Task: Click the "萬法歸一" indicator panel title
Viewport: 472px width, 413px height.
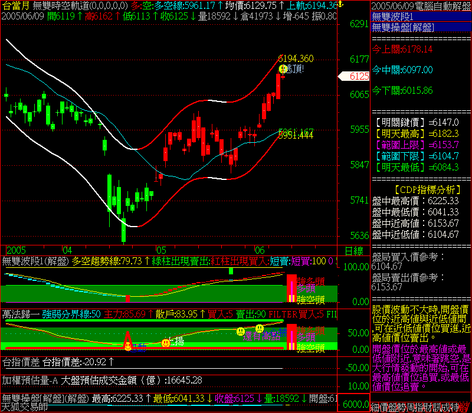Action: click(x=21, y=314)
